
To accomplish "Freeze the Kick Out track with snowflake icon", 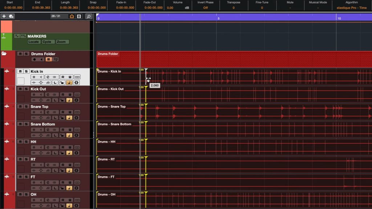I will pyautogui.click(x=76, y=101).
